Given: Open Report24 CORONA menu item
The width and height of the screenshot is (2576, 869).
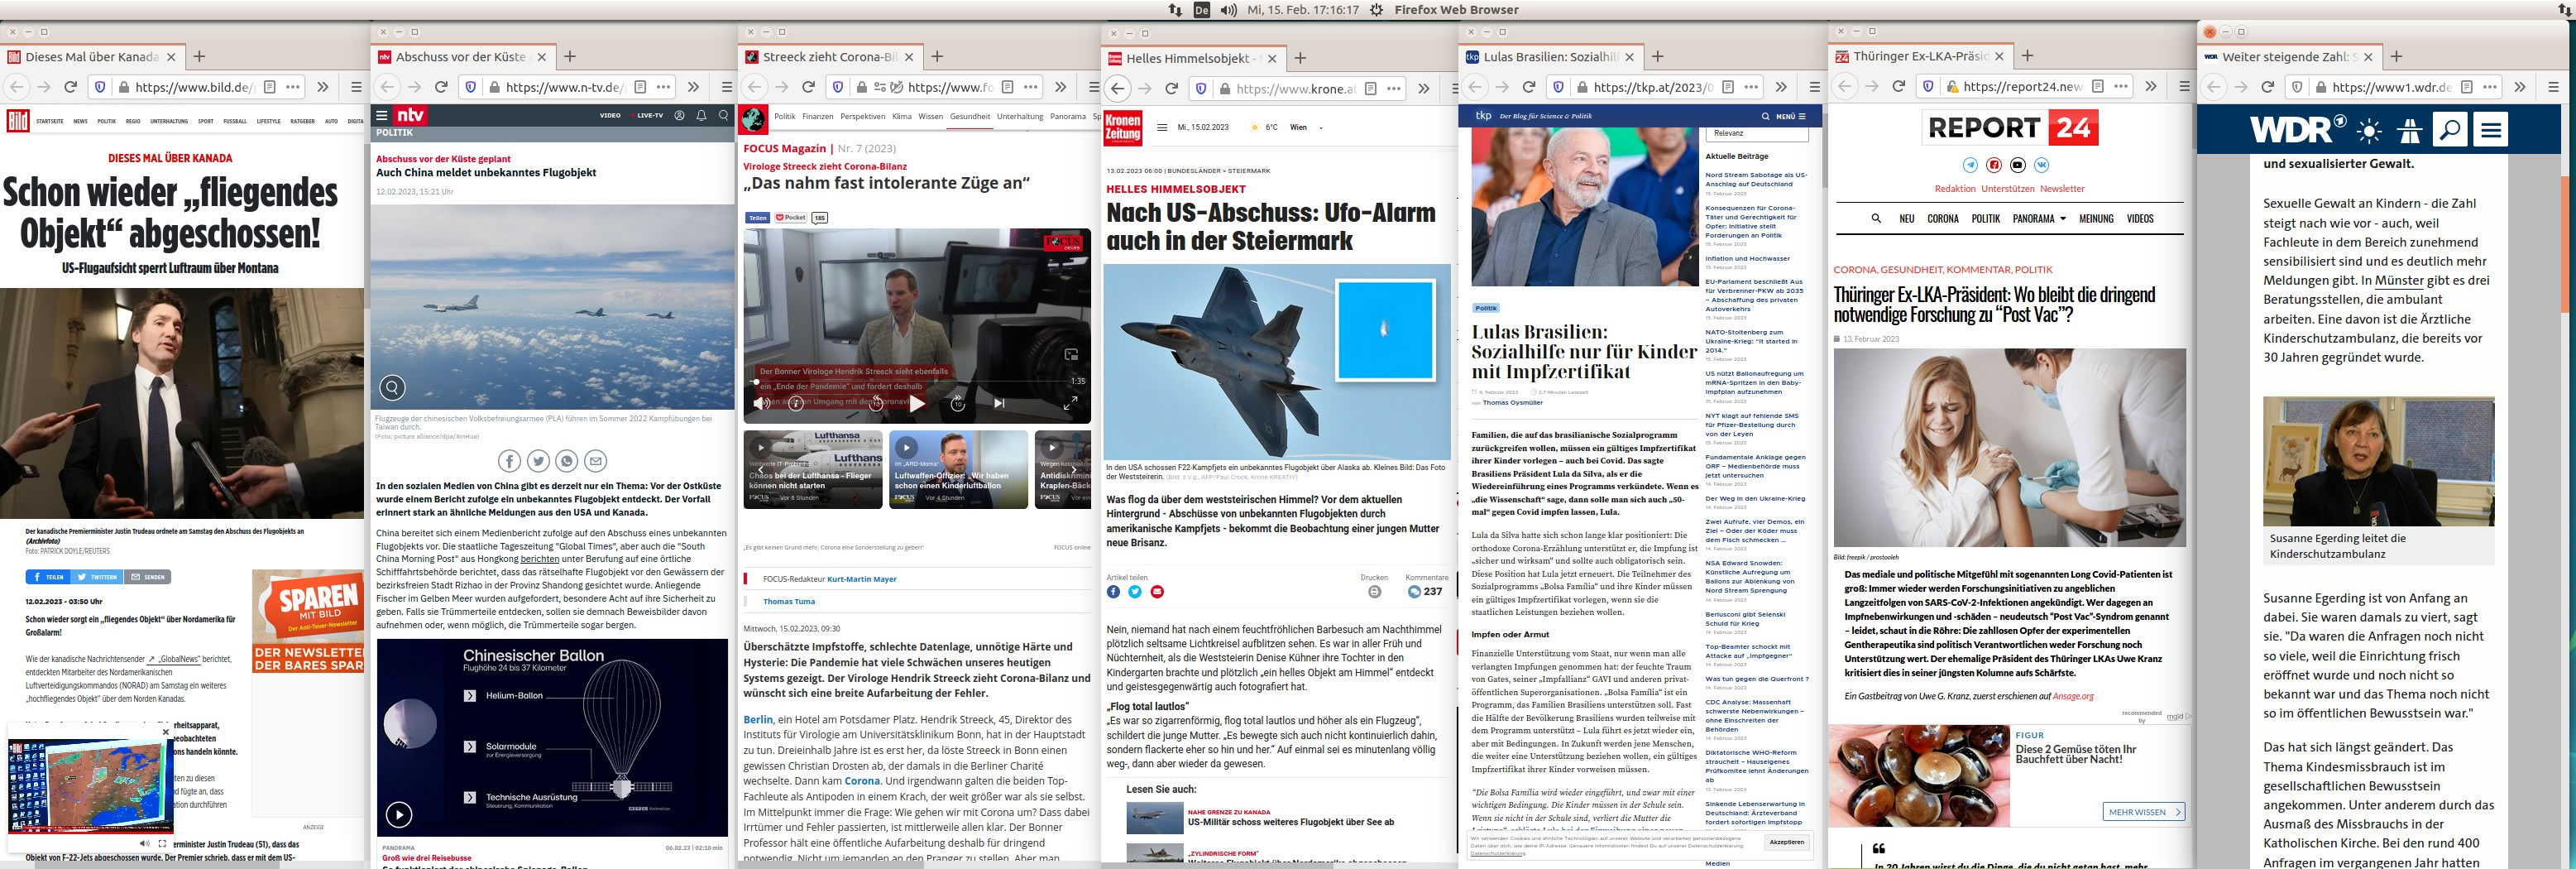Looking at the screenshot, I should [x=1943, y=218].
